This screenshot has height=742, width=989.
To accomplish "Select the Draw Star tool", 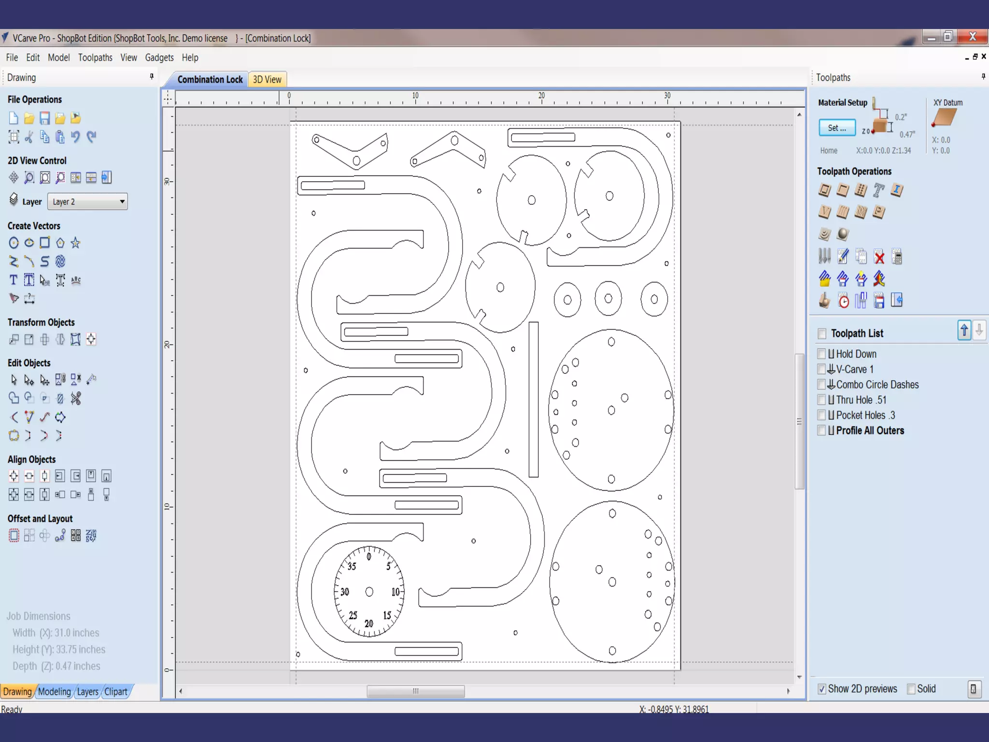I will [x=75, y=243].
